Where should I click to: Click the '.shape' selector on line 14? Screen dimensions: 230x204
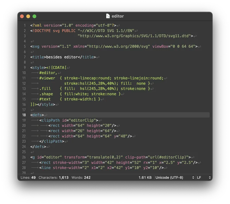46,94
